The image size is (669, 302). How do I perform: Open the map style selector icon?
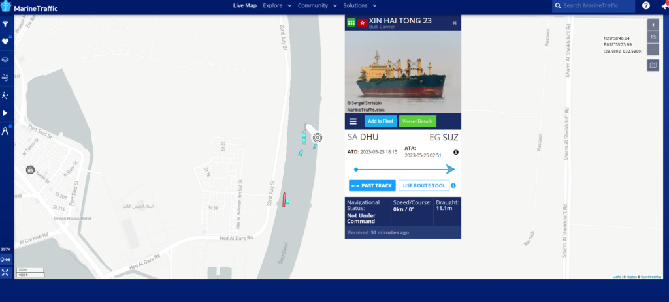pos(653,65)
